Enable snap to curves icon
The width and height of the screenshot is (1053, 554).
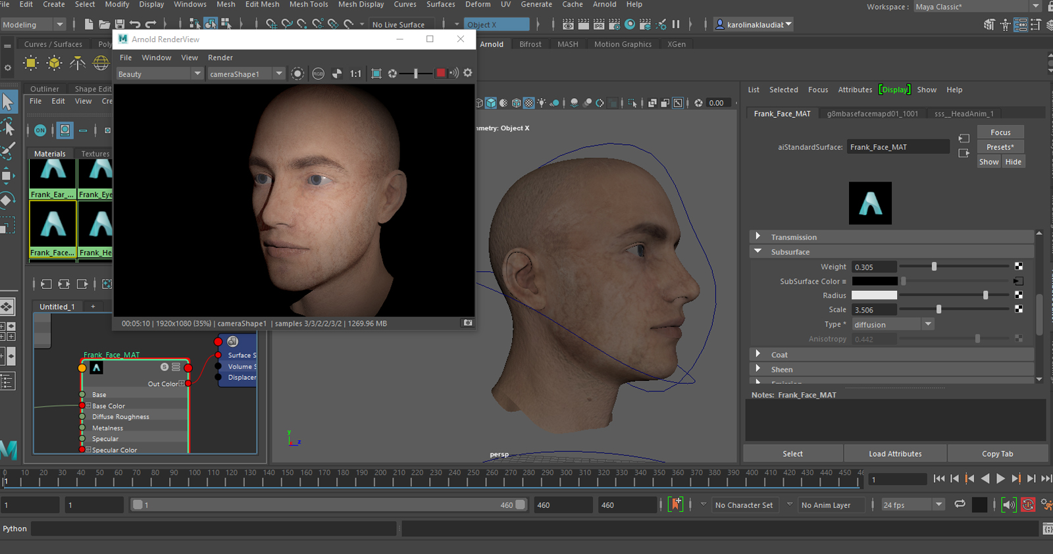(x=287, y=24)
